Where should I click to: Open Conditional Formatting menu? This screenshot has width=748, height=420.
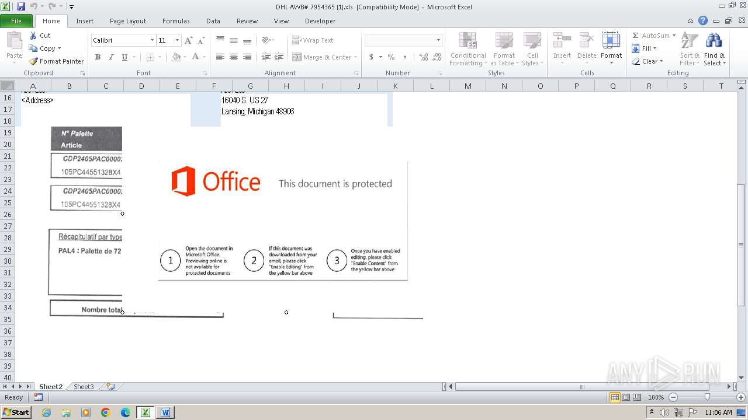(x=468, y=49)
